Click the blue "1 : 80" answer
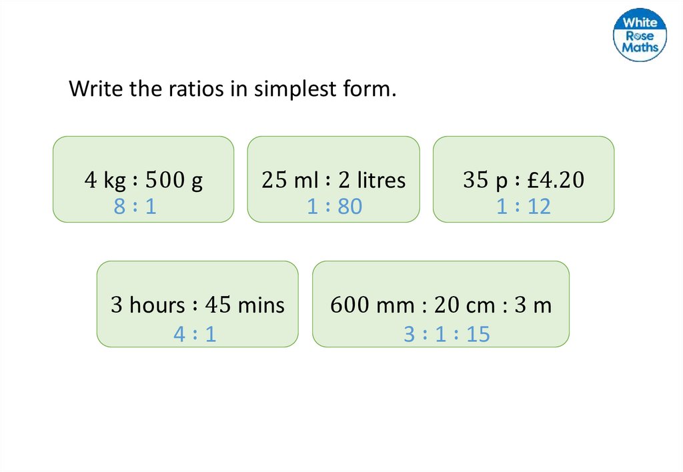 coord(334,207)
